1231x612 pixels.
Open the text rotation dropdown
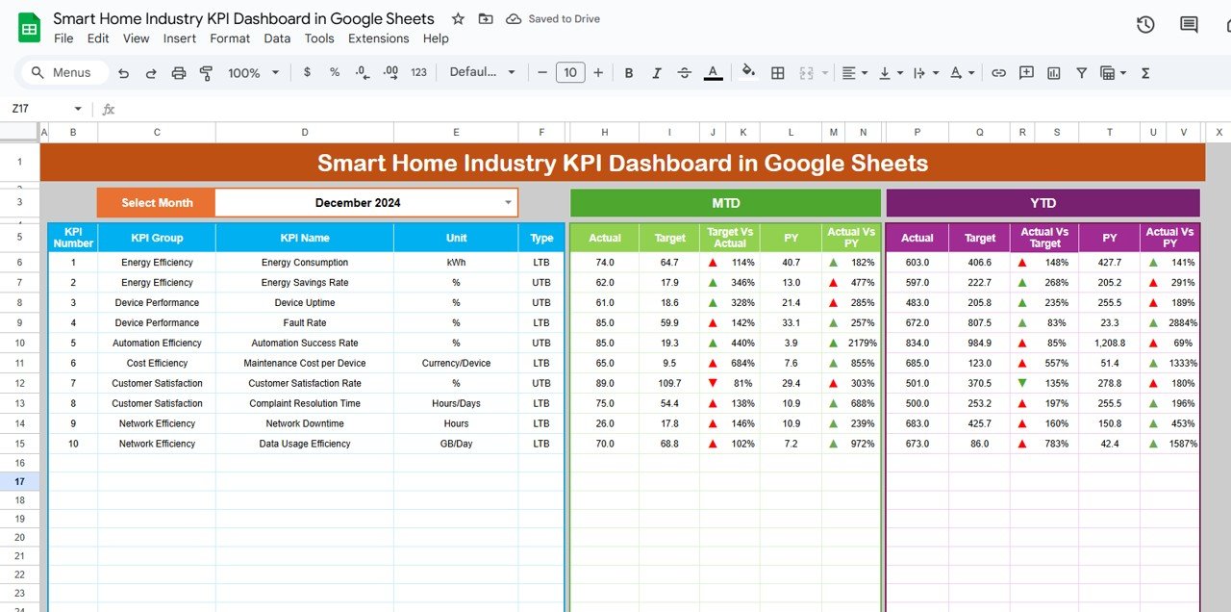962,73
